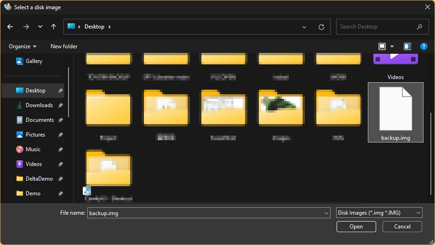Open Music in the sidebar

click(x=33, y=149)
